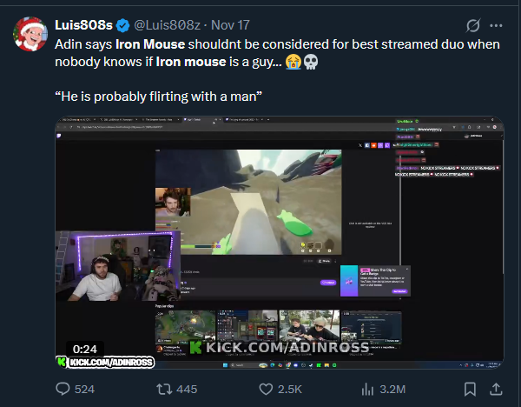Image resolution: width=521 pixels, height=407 pixels.
Task: Click the Luis808s display name
Action: [83, 25]
